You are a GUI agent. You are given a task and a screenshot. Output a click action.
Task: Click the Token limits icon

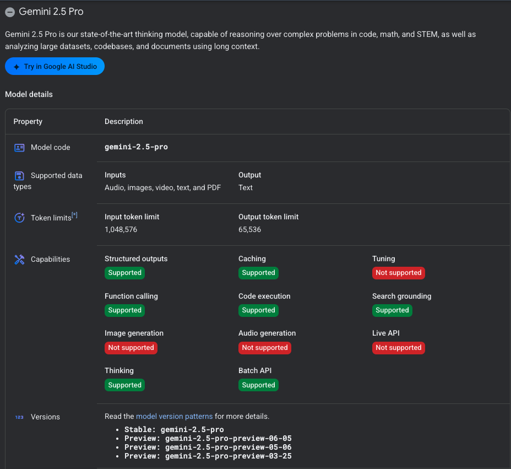pyautogui.click(x=20, y=218)
